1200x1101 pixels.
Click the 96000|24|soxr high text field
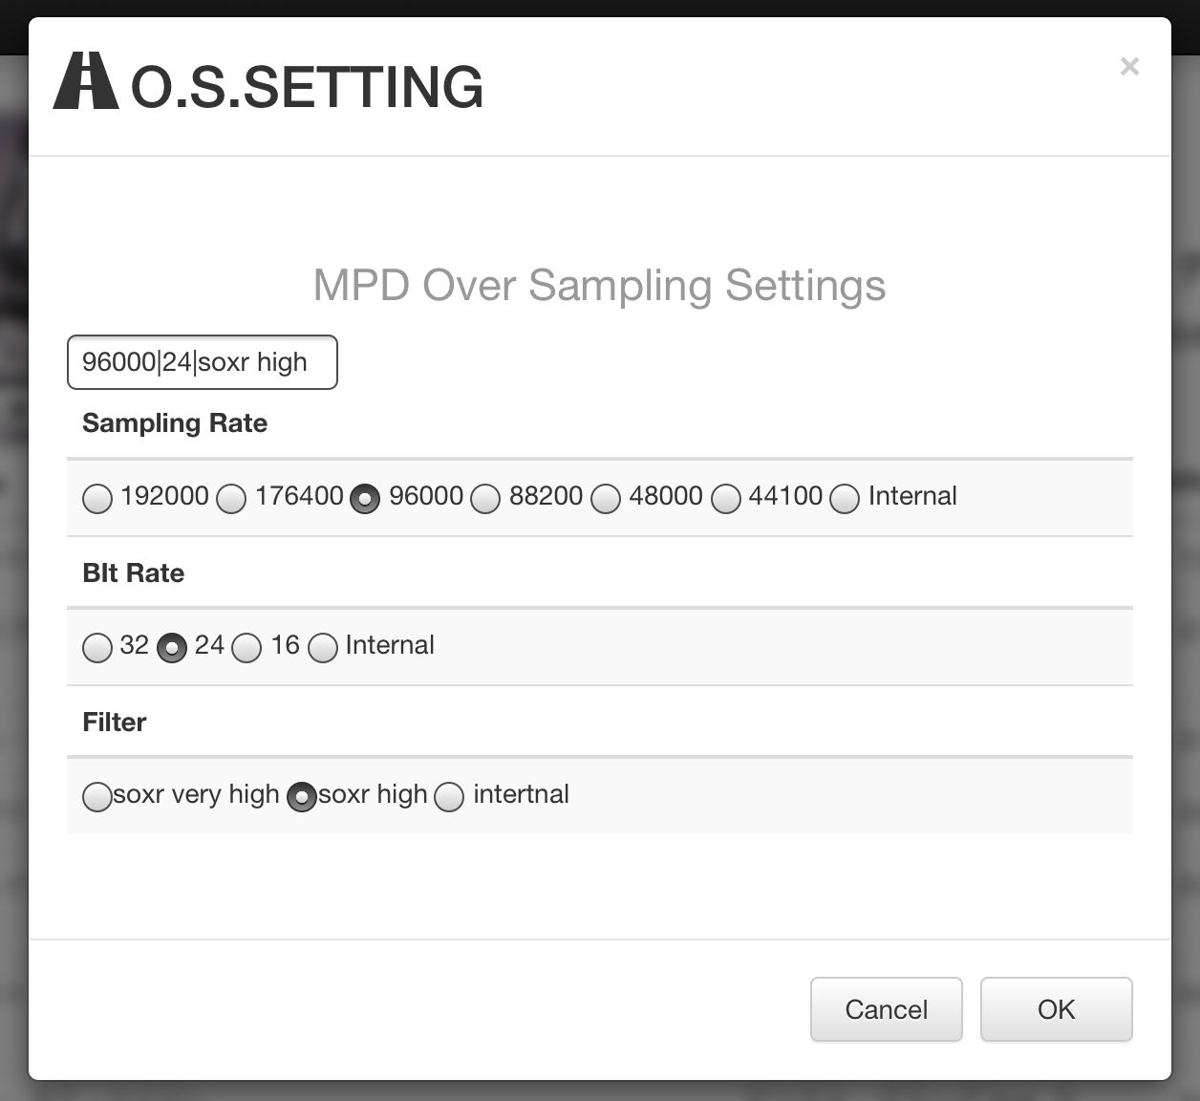203,362
